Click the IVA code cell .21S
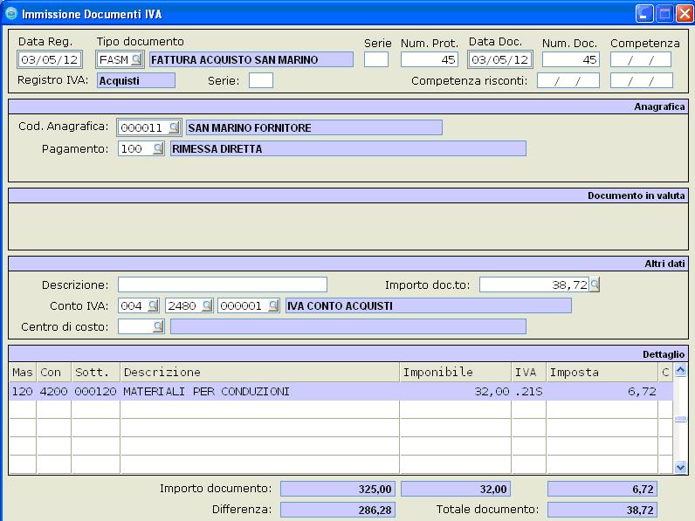The width and height of the screenshot is (695, 521). 528,391
